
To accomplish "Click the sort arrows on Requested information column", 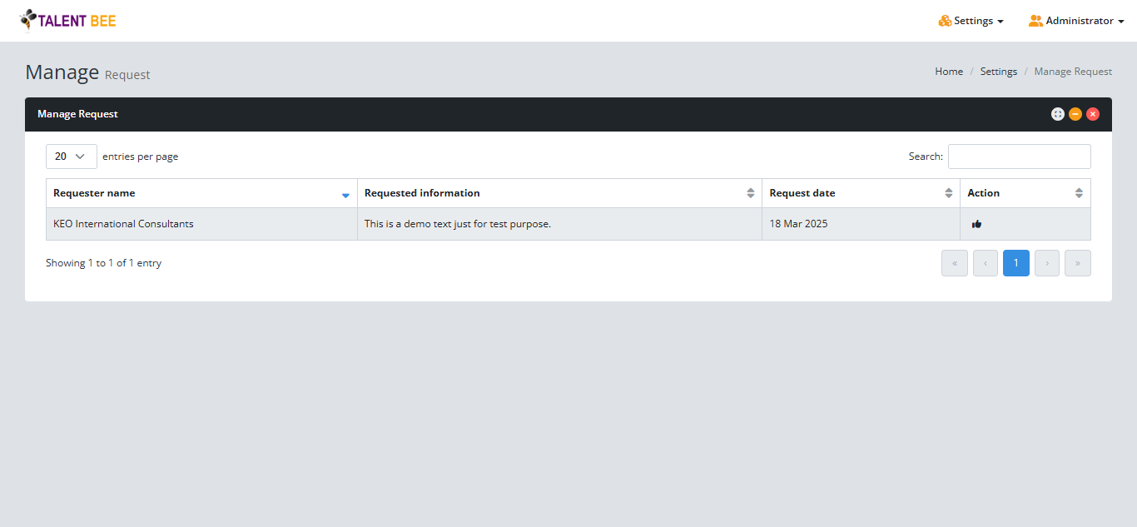I will click(x=751, y=192).
